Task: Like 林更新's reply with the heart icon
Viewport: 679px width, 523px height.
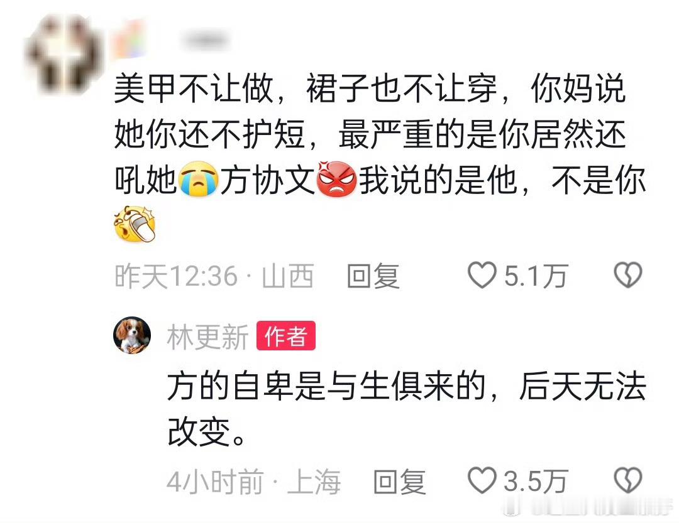Action: [x=482, y=480]
